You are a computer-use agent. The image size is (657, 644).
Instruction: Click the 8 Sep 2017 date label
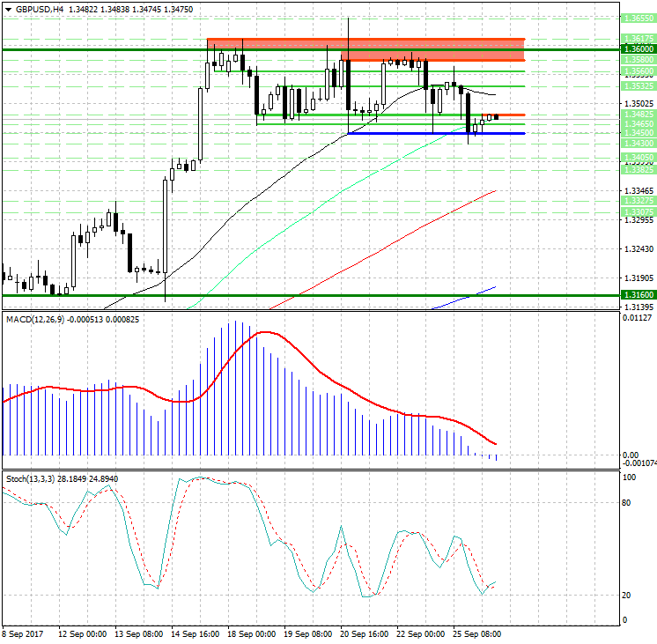[25, 633]
